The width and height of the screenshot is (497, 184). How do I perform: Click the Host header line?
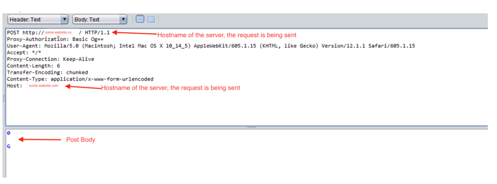pyautogui.click(x=33, y=86)
